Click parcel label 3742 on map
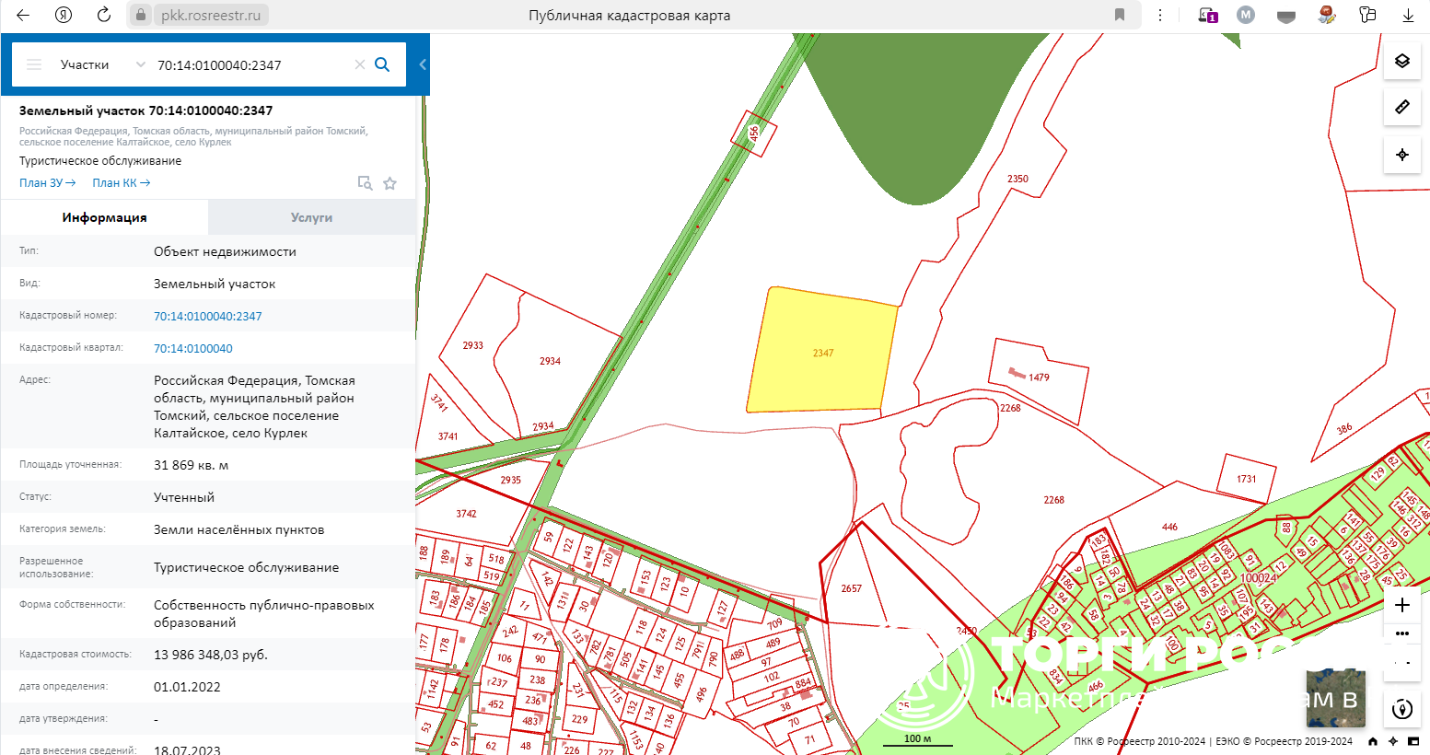 click(467, 514)
